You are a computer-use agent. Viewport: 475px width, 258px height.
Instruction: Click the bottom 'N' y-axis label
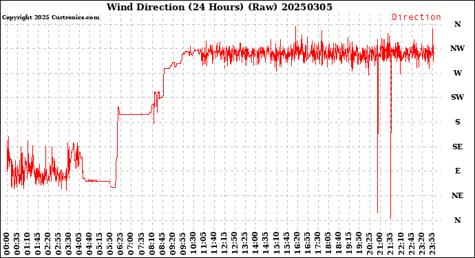coord(457,220)
